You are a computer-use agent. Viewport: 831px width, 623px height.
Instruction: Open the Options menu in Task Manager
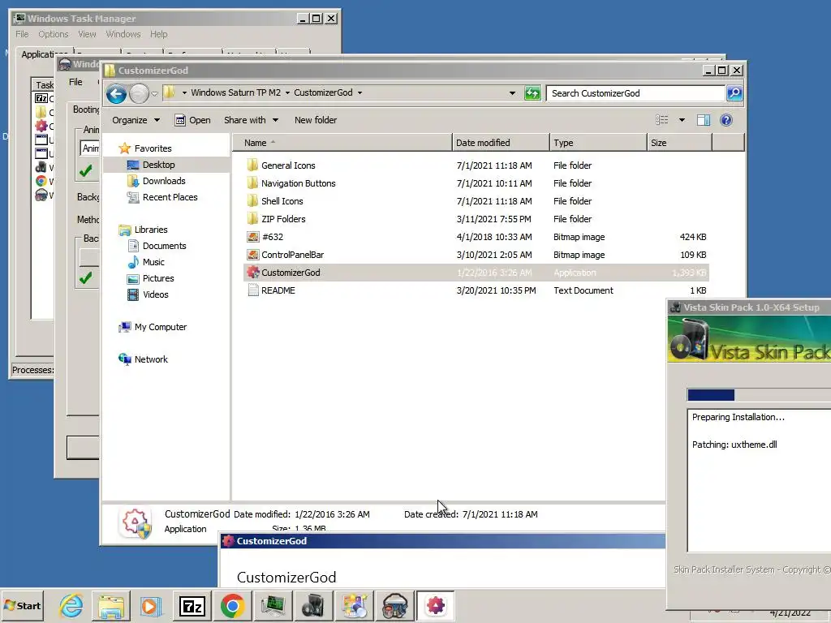[53, 34]
